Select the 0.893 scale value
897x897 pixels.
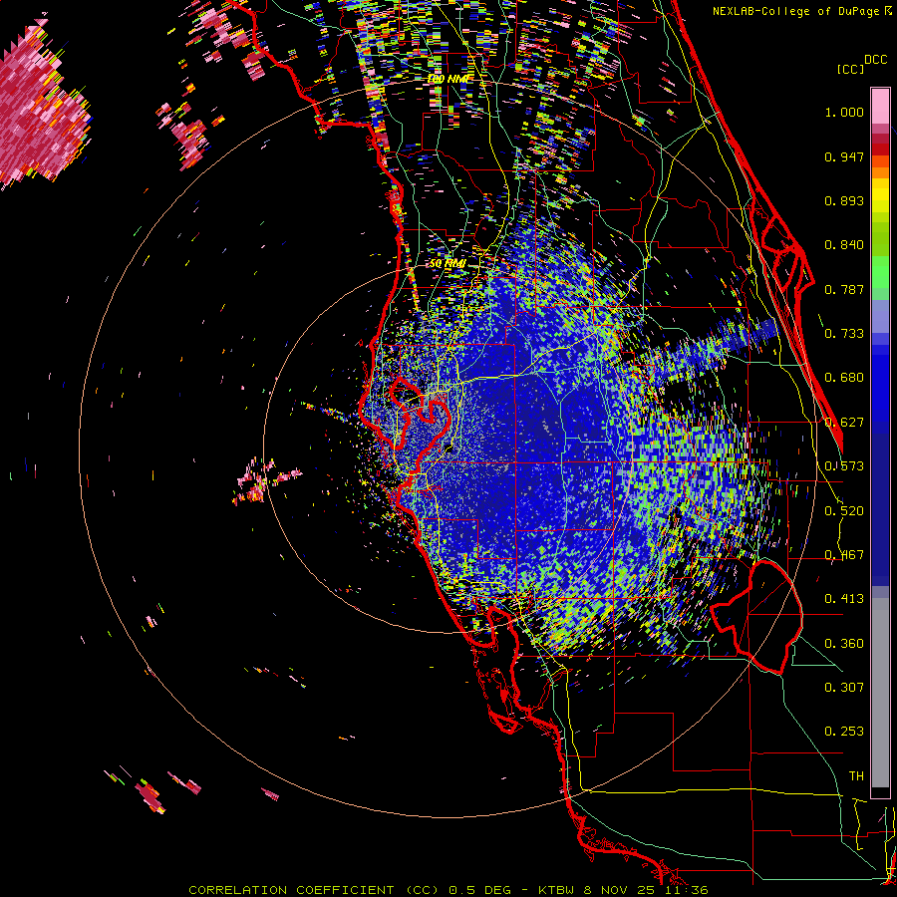(844, 200)
